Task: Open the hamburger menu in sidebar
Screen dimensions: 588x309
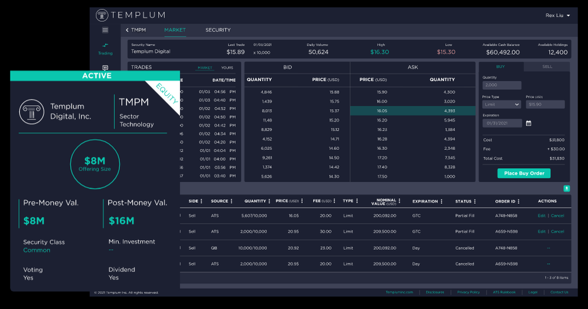Action: click(x=105, y=30)
